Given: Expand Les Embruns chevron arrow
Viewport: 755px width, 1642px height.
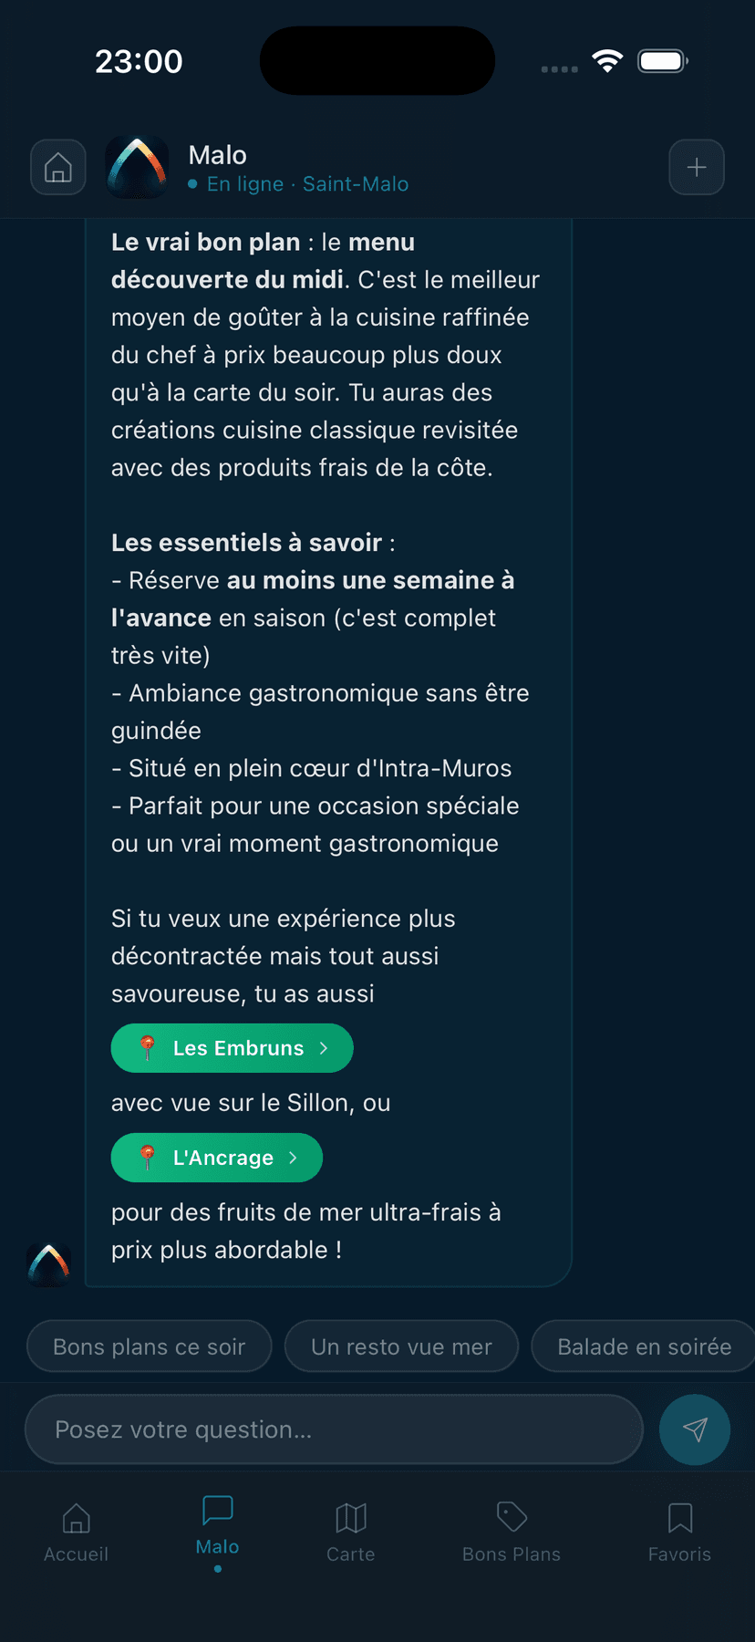Looking at the screenshot, I should 324,1048.
